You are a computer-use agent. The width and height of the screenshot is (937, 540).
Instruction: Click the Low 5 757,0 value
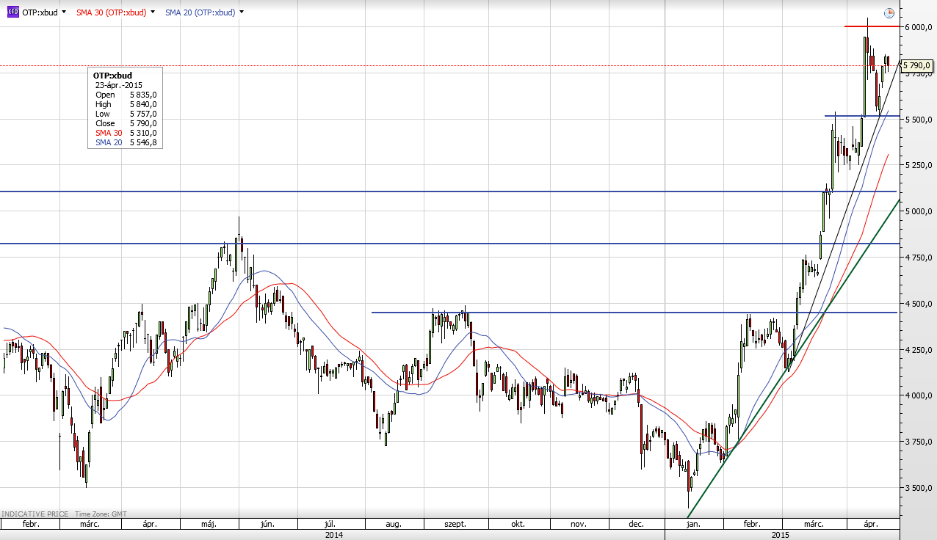143,114
